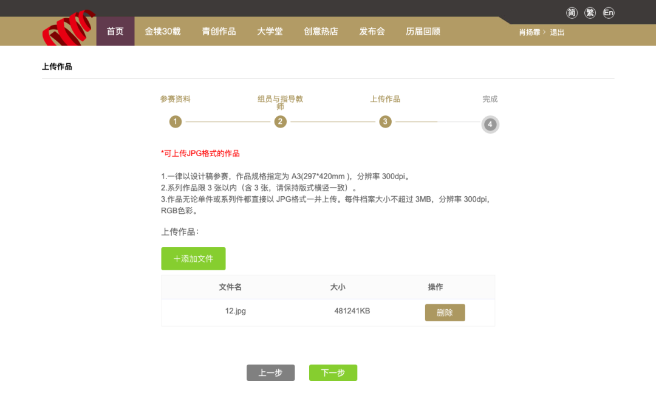Open the 青创作品 section
This screenshot has height=393, width=656.
(219, 31)
